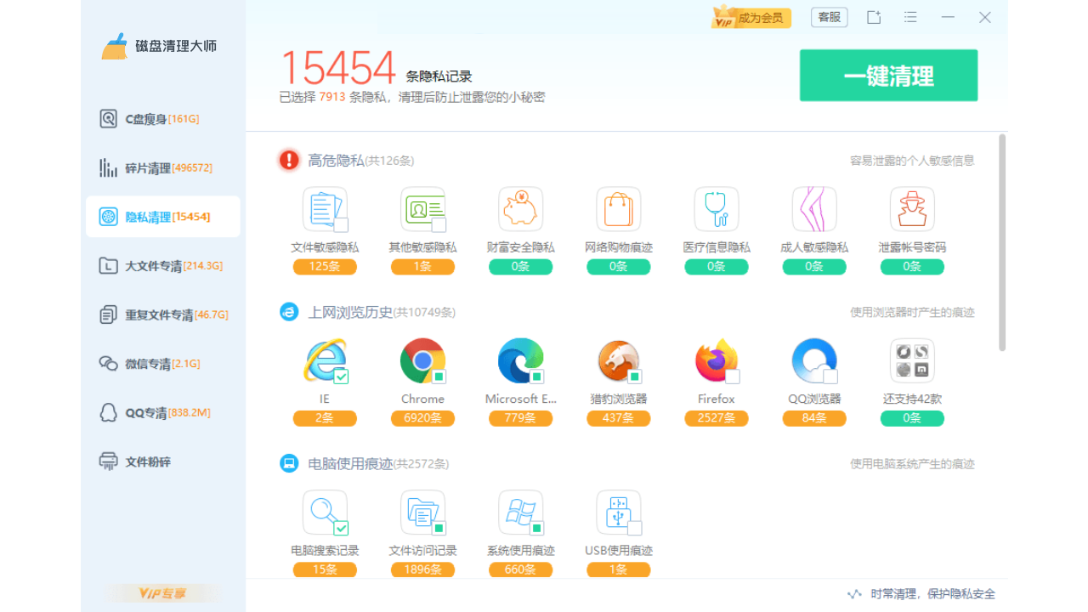Open the 文件访问记录 folder icon
Screen dimensions: 1088x612
(422, 512)
